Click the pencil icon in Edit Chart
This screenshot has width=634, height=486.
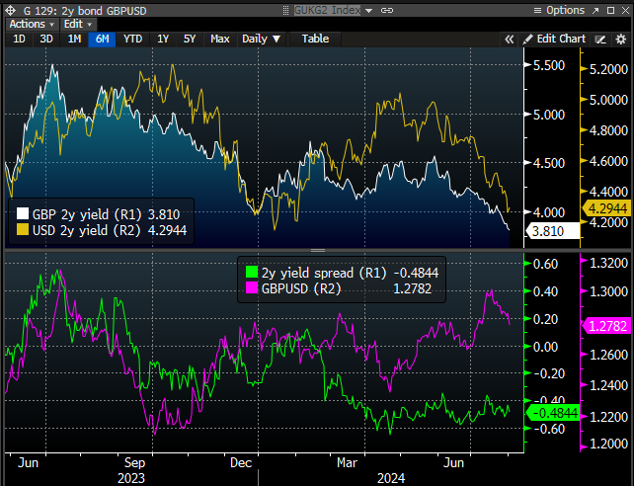point(527,39)
